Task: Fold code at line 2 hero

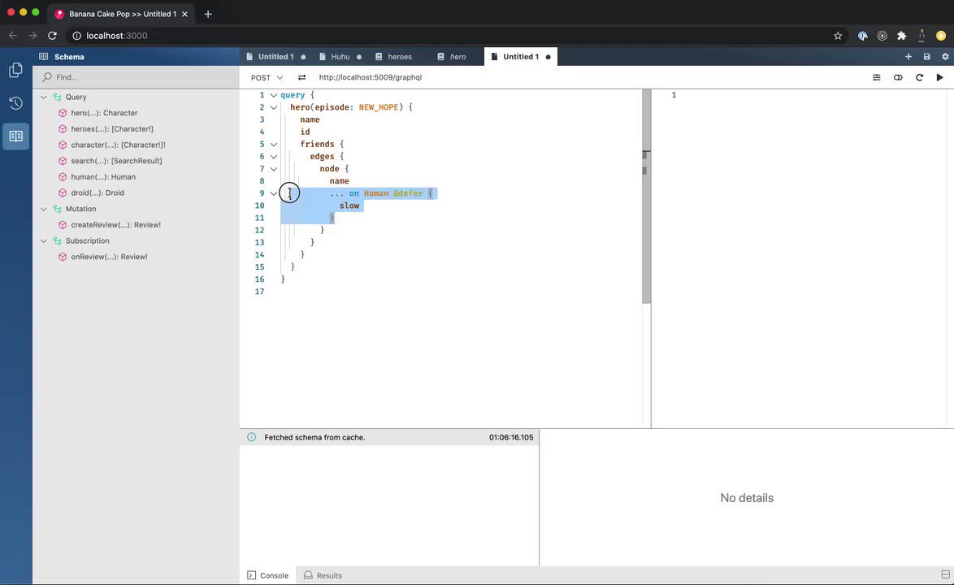Action: point(274,107)
